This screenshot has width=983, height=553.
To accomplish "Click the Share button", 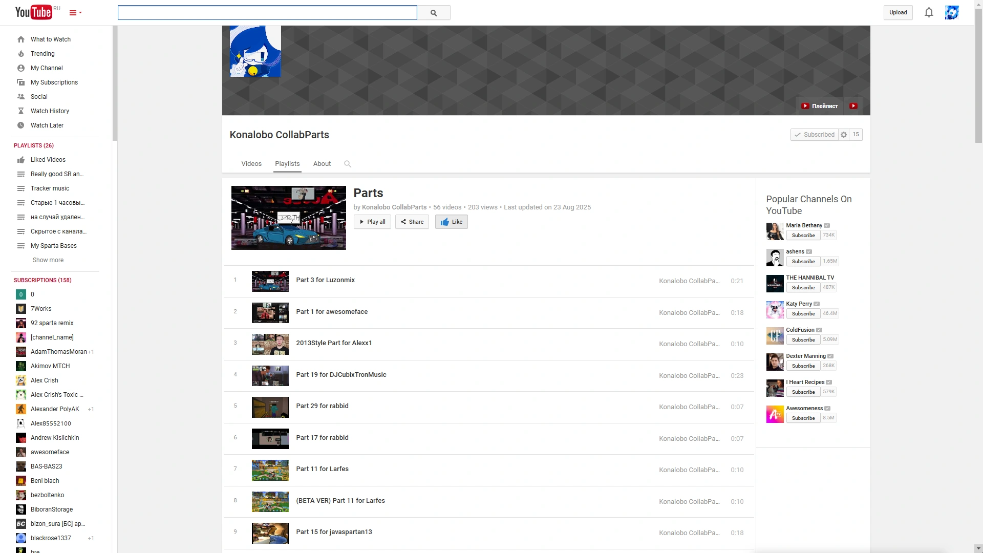I will point(412,222).
